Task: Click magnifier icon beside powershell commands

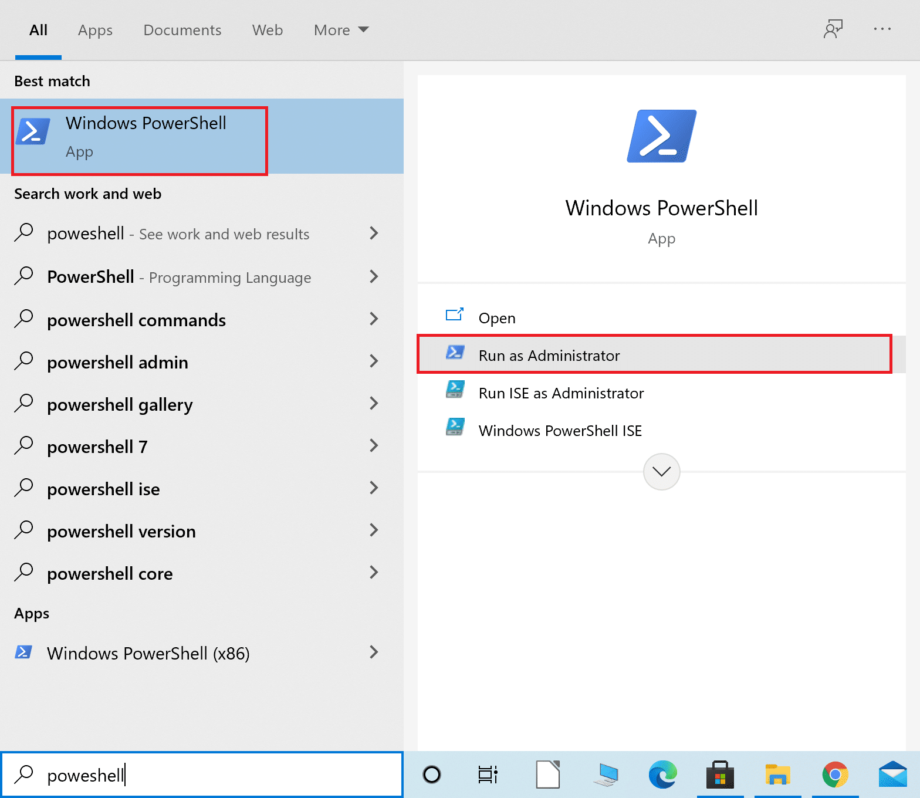Action: 24,319
